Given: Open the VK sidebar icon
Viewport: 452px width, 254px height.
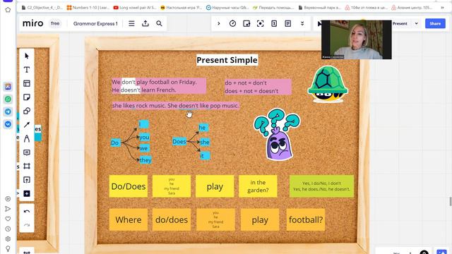Looking at the screenshot, I should pos(8,124).
